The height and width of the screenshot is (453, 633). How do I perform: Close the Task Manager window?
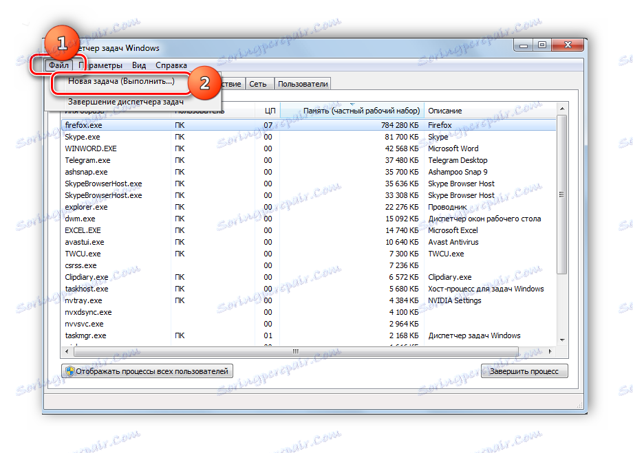click(568, 45)
